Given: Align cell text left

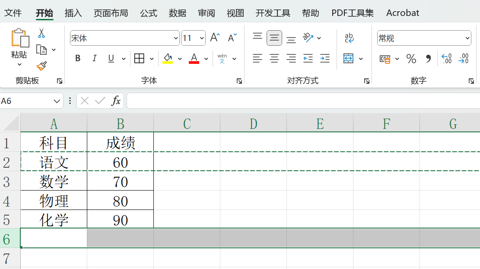Looking at the screenshot, I should click(257, 58).
